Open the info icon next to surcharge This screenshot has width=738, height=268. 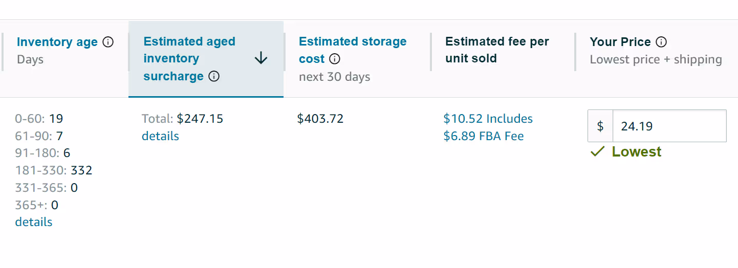tap(214, 76)
